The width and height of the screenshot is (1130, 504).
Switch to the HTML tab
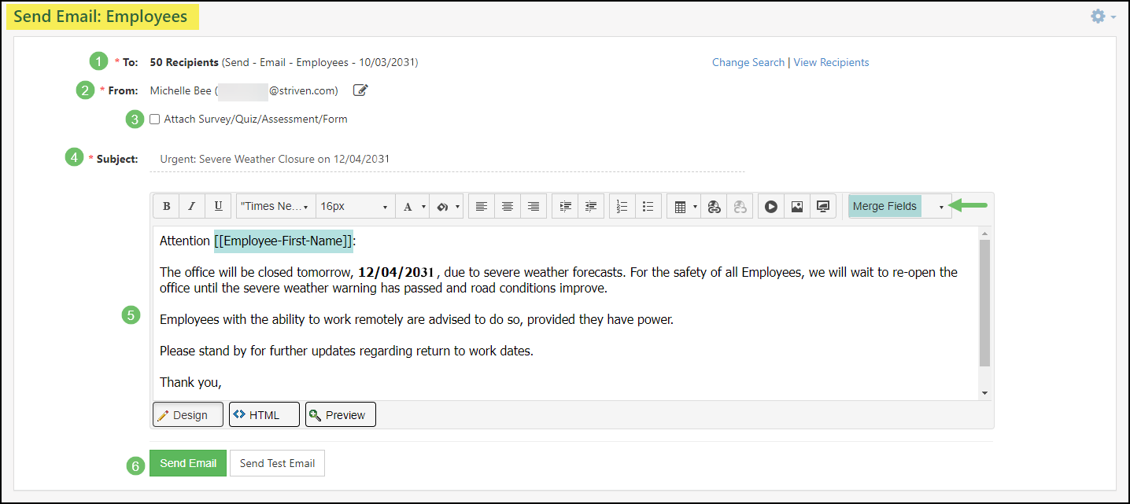(x=264, y=414)
